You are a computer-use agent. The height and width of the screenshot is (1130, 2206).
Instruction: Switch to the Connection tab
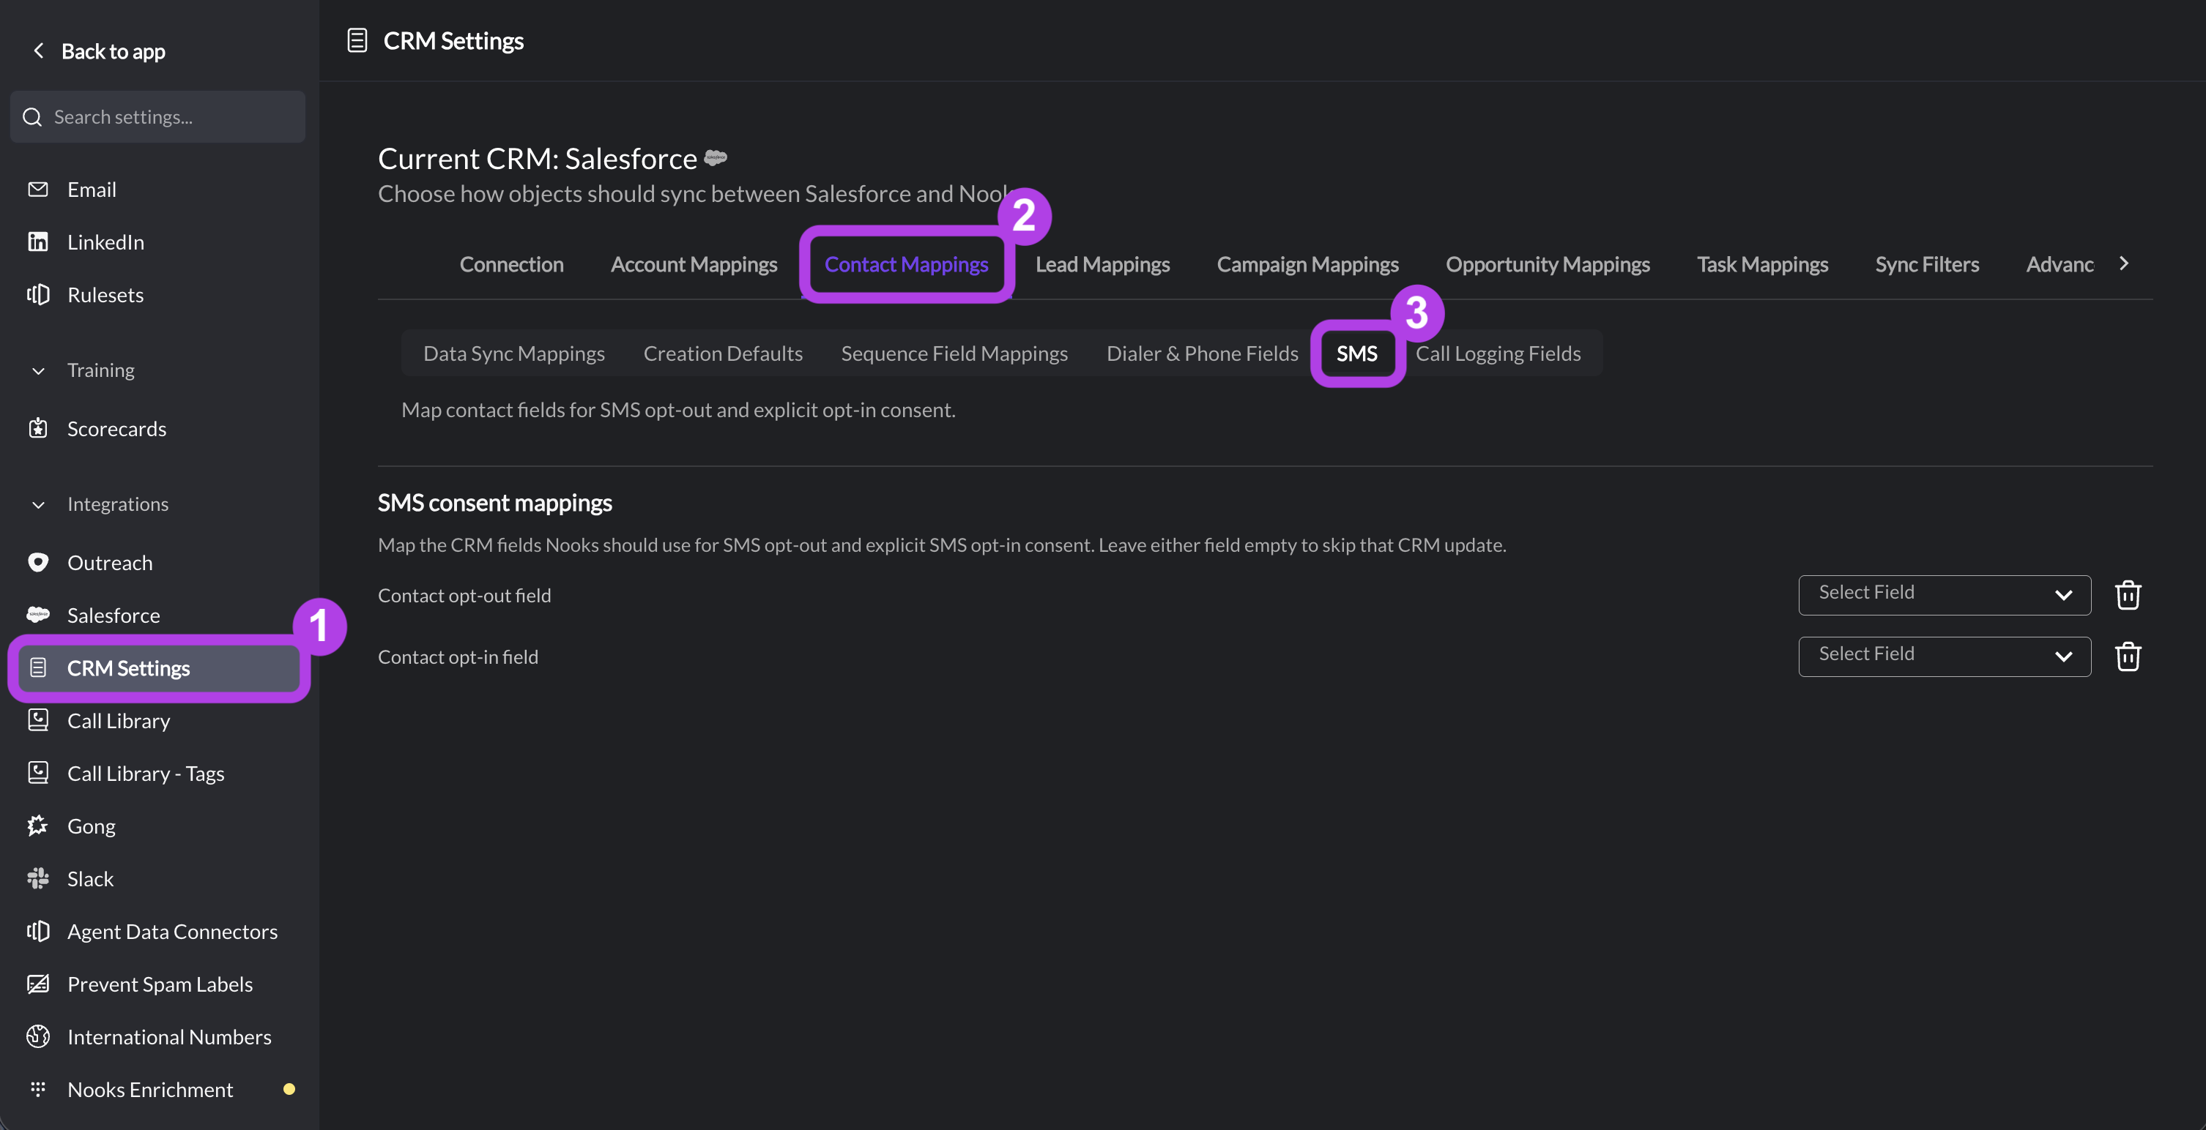point(511,264)
